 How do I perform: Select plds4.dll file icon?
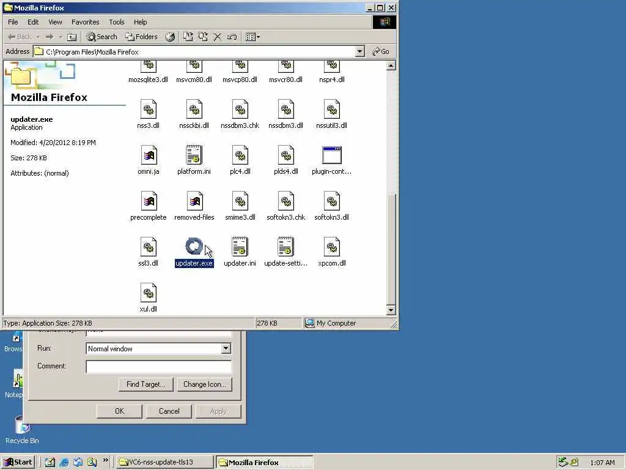[286, 155]
